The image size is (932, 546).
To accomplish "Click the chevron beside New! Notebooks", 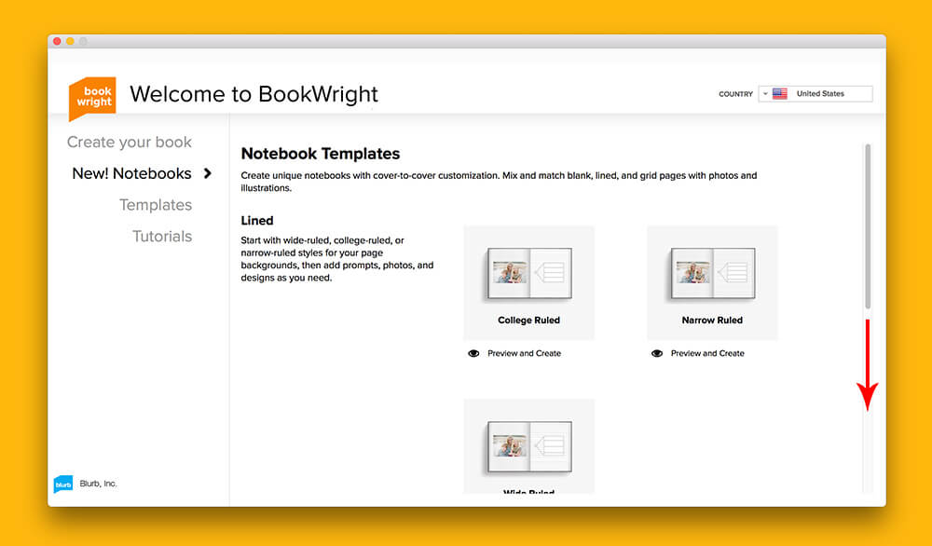I will pyautogui.click(x=208, y=173).
